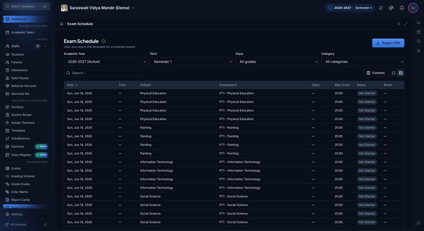
Task: Open Electives in the sidebar
Action: coord(27,147)
